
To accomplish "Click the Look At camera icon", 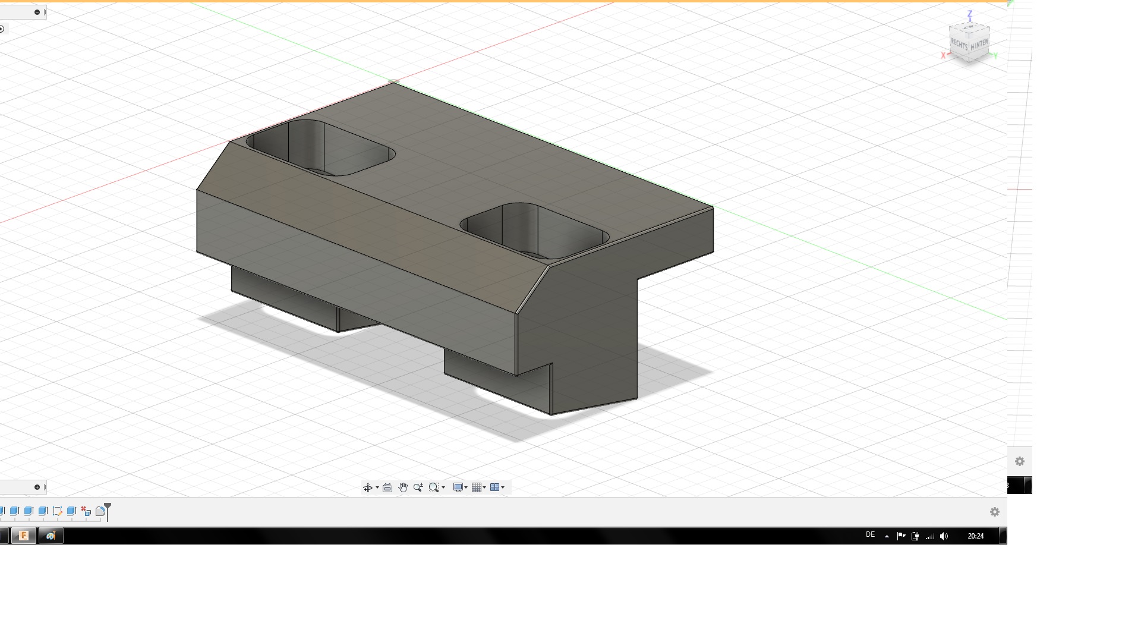I will (387, 488).
